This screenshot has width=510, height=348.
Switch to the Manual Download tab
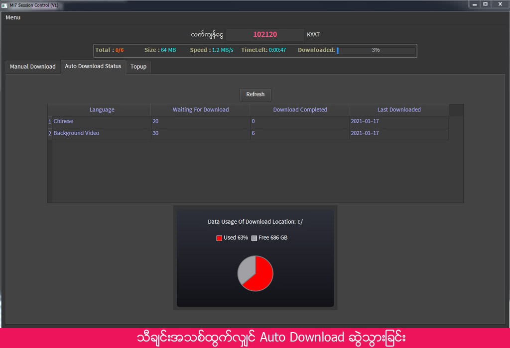32,67
